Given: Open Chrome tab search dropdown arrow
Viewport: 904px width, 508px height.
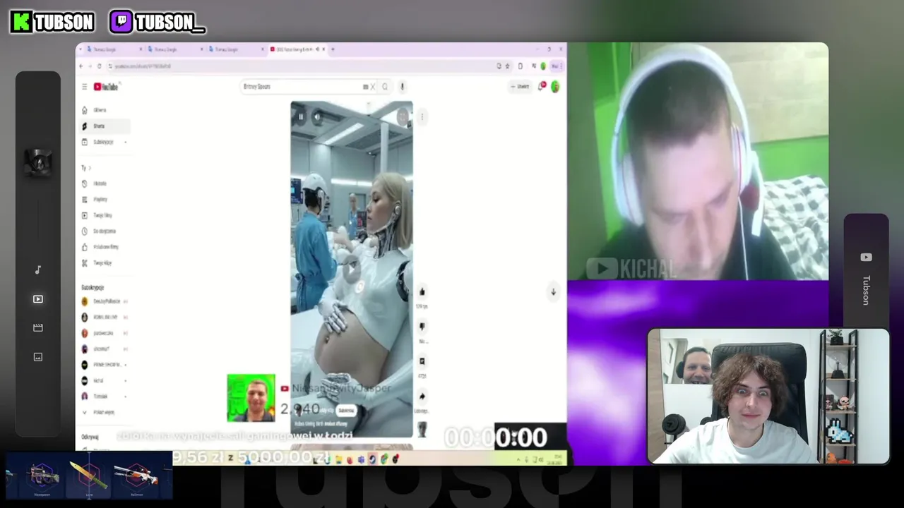Looking at the screenshot, I should (x=81, y=49).
